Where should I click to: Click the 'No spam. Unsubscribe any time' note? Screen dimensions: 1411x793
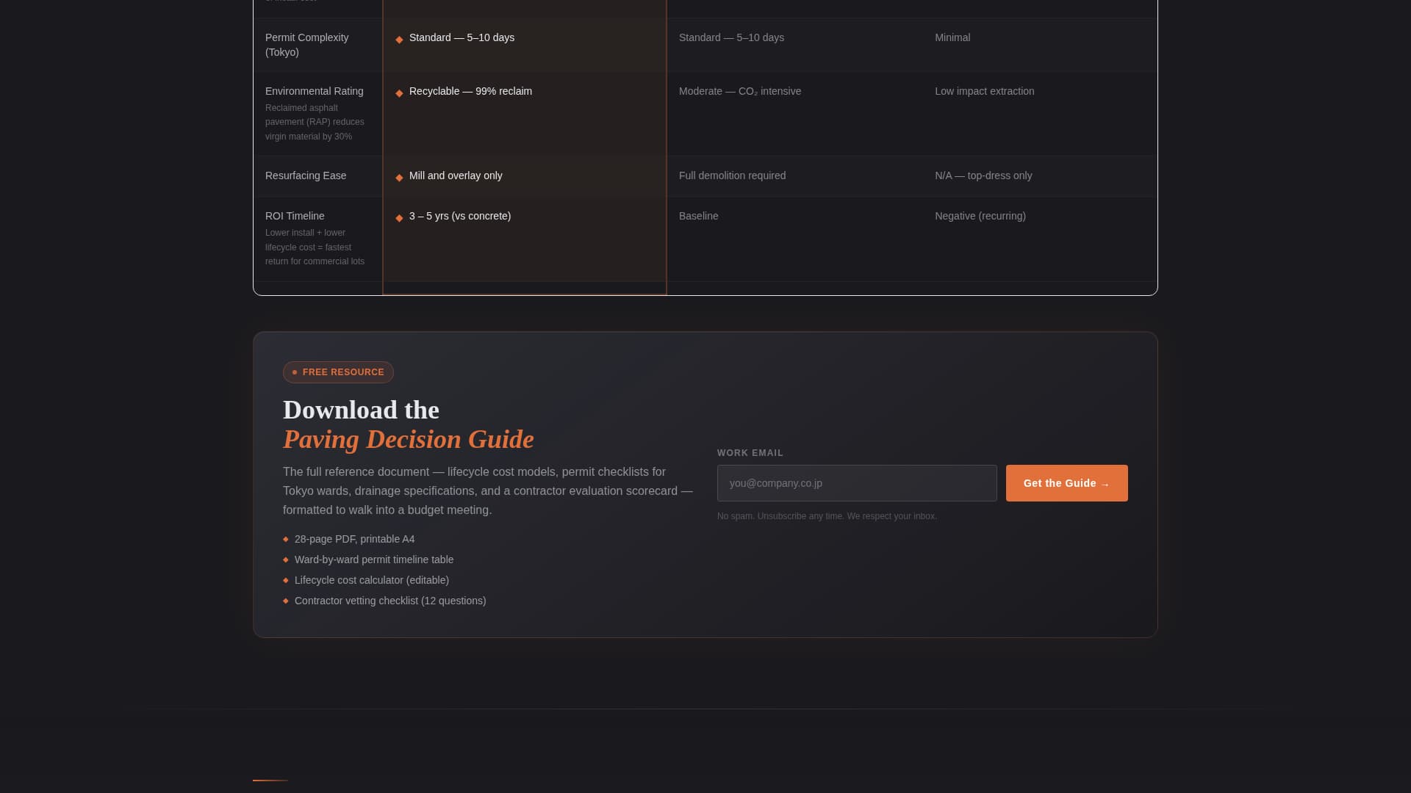click(827, 516)
